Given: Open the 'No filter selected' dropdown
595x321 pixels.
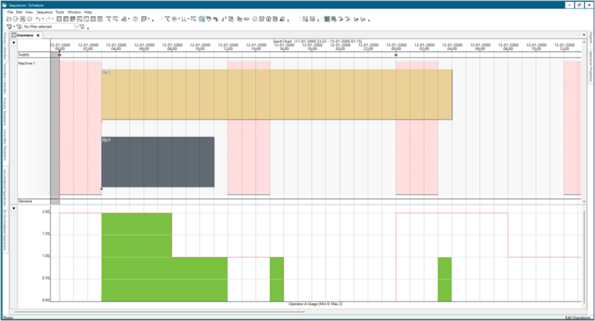Looking at the screenshot, I should 77,27.
